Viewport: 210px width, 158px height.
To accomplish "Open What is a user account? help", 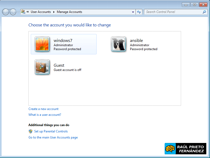I will (x=45, y=115).
